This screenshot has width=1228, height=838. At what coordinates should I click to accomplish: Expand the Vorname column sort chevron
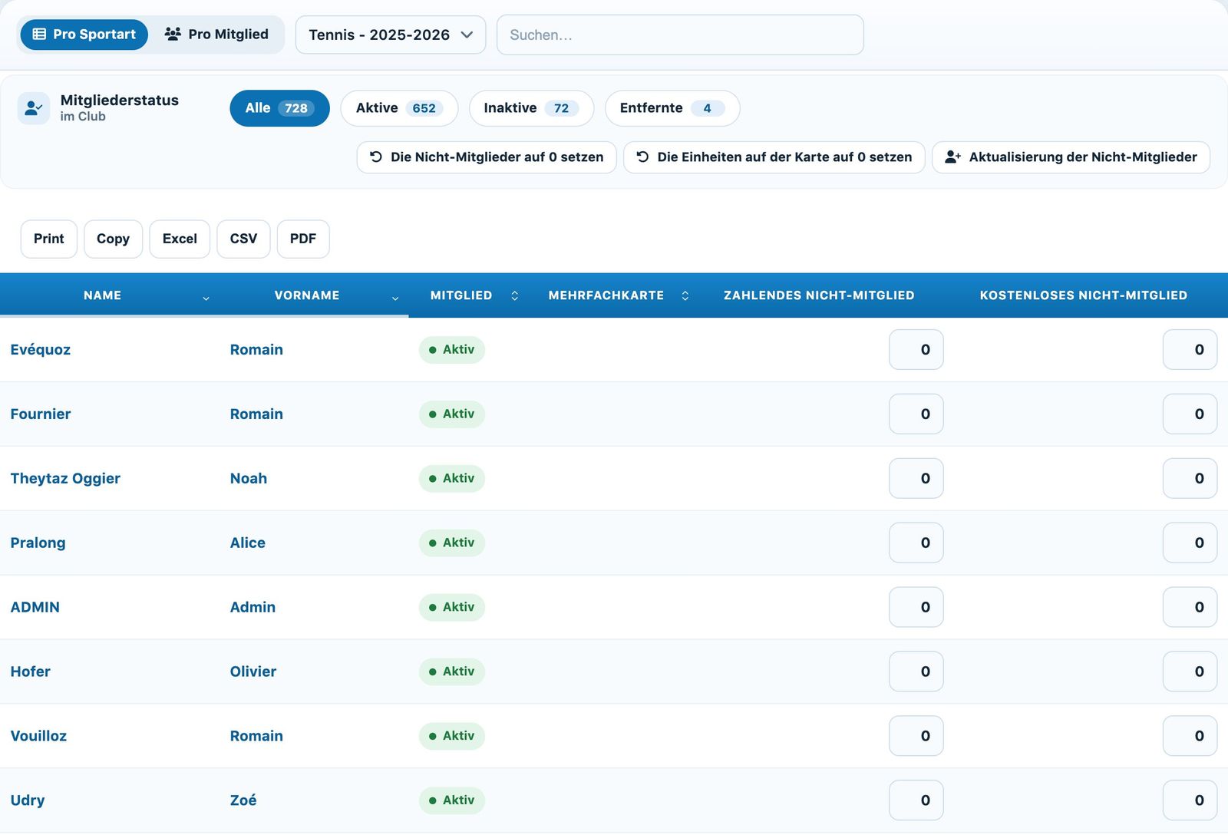pyautogui.click(x=395, y=298)
